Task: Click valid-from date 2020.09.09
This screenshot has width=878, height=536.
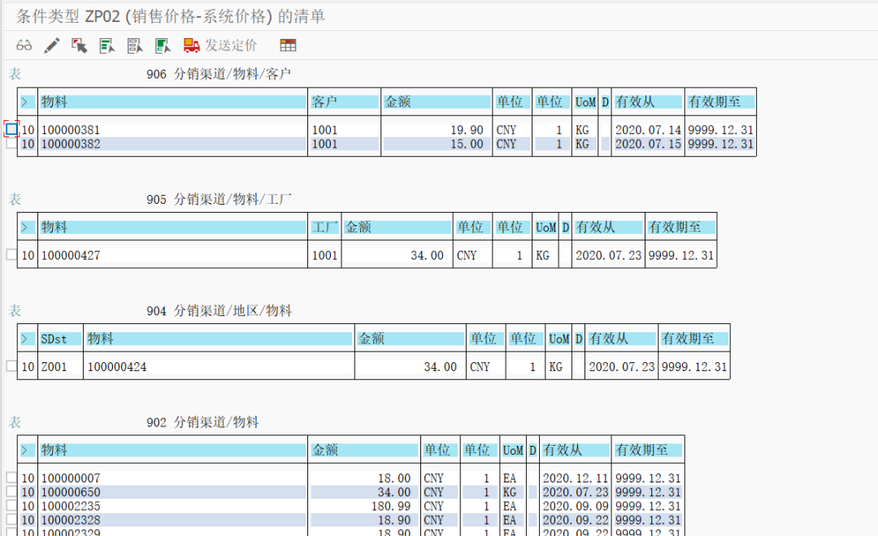Action: tap(575, 506)
